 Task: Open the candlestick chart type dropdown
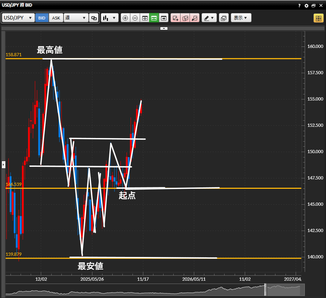point(110,18)
